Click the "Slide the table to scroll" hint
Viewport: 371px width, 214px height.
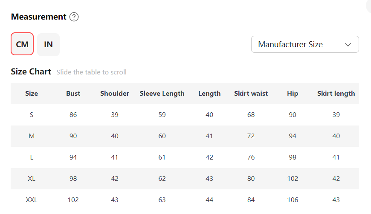tap(92, 72)
